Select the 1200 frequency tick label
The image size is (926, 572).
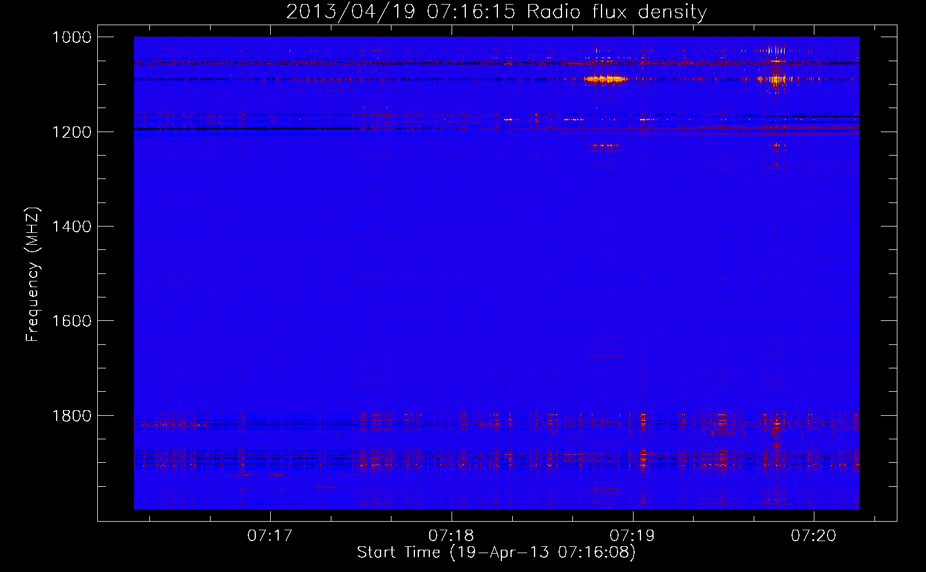(72, 132)
